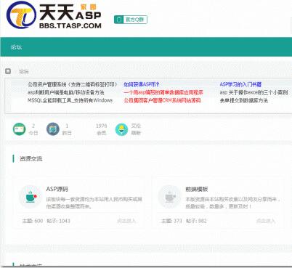Viewport: 292px width, 268px height.
Task: Open the ASP源码 forum title
Action: click(x=57, y=189)
